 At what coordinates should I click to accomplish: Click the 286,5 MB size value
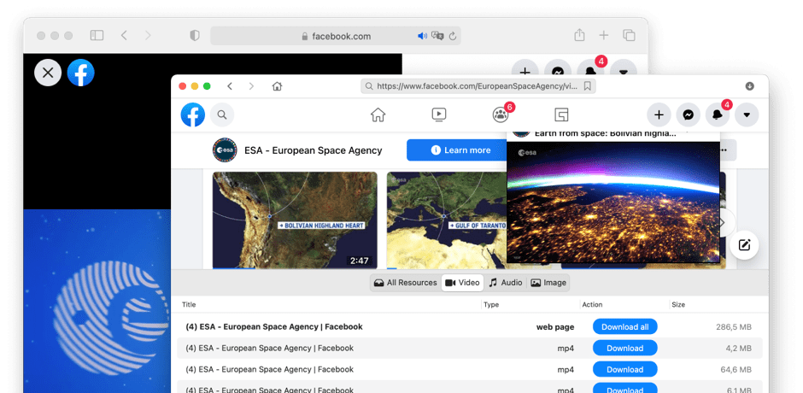click(734, 327)
